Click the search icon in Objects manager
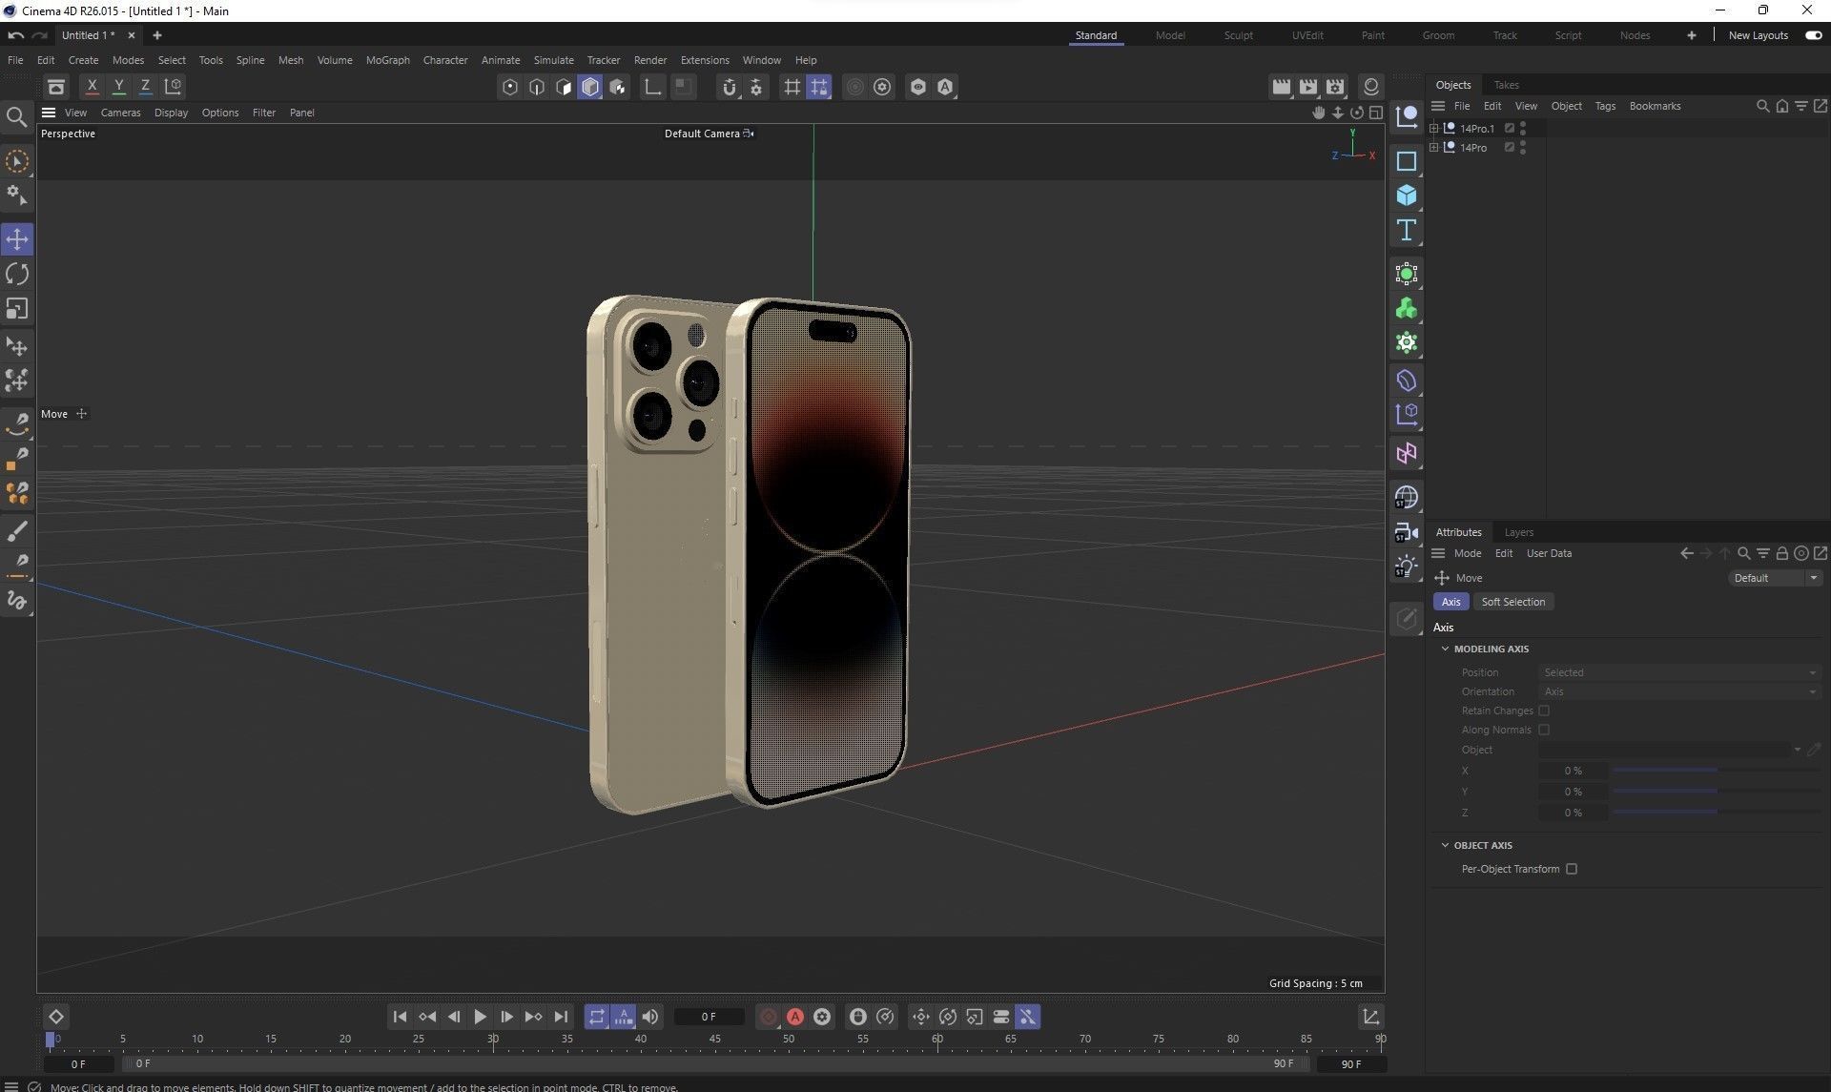This screenshot has height=1092, width=1831. pyautogui.click(x=1762, y=106)
